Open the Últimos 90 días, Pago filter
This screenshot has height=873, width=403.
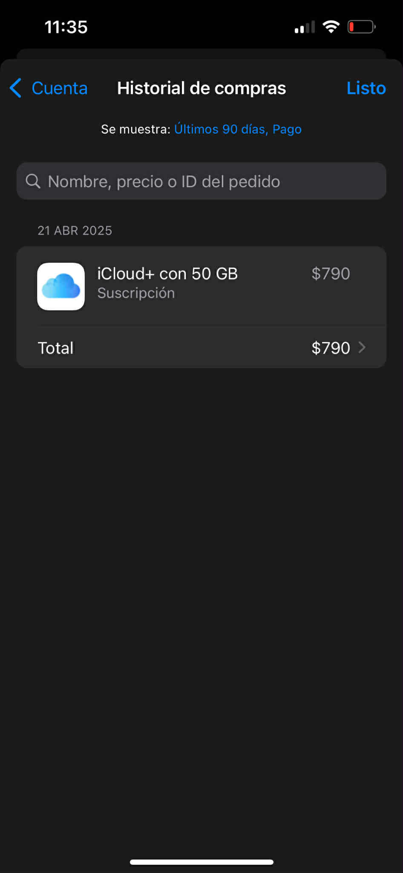(x=238, y=129)
